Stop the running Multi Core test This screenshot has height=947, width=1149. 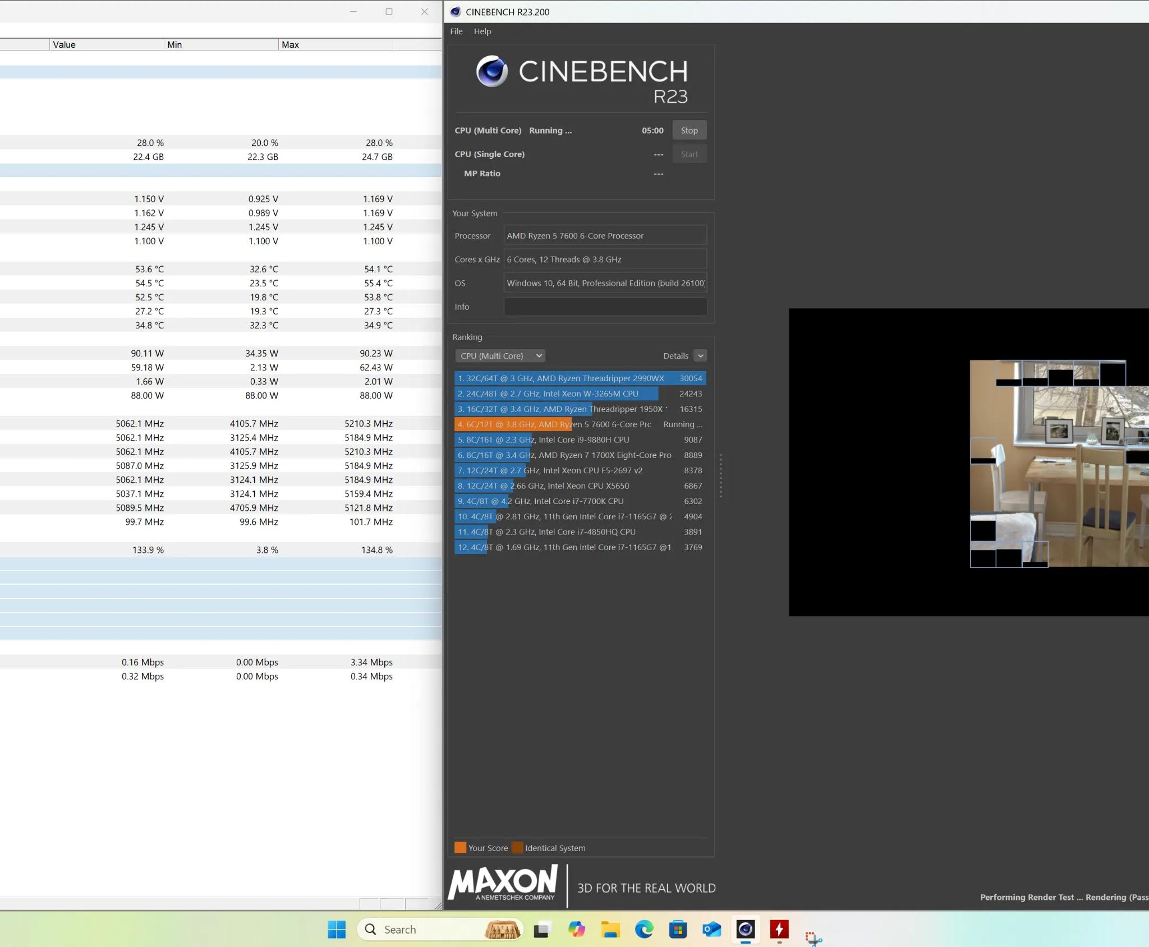(689, 130)
